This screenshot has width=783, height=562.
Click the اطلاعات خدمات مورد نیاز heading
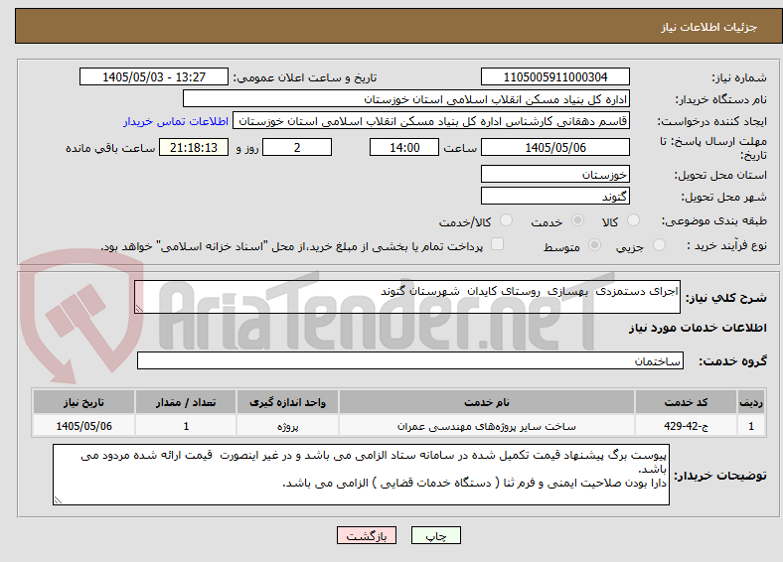coord(698,328)
